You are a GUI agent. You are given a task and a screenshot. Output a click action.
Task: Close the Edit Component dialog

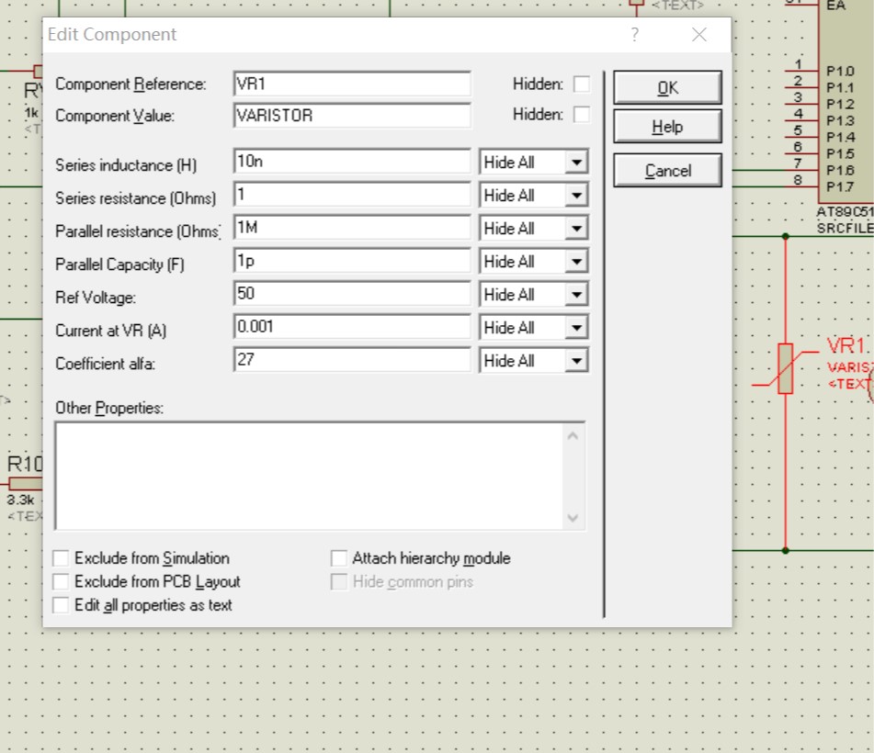699,35
